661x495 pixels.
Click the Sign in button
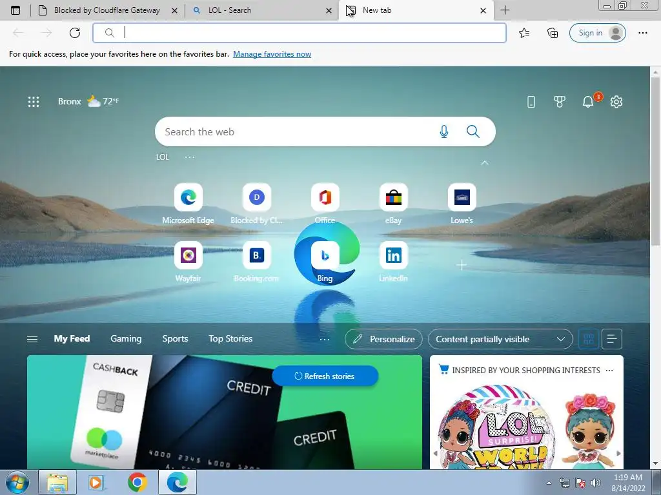click(597, 33)
